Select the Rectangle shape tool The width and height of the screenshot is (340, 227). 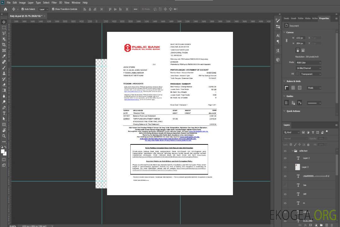(x=4, y=125)
